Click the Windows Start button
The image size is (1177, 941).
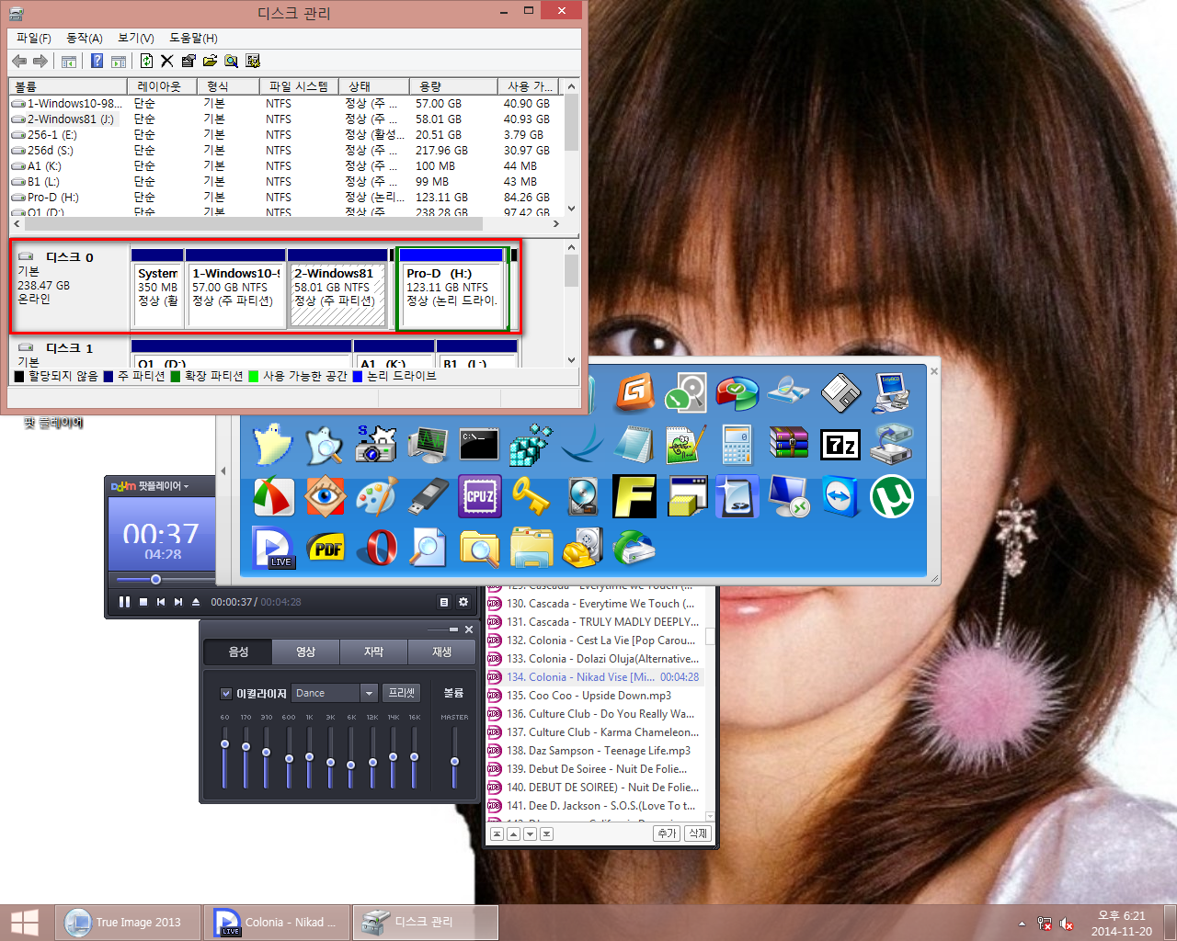25,923
